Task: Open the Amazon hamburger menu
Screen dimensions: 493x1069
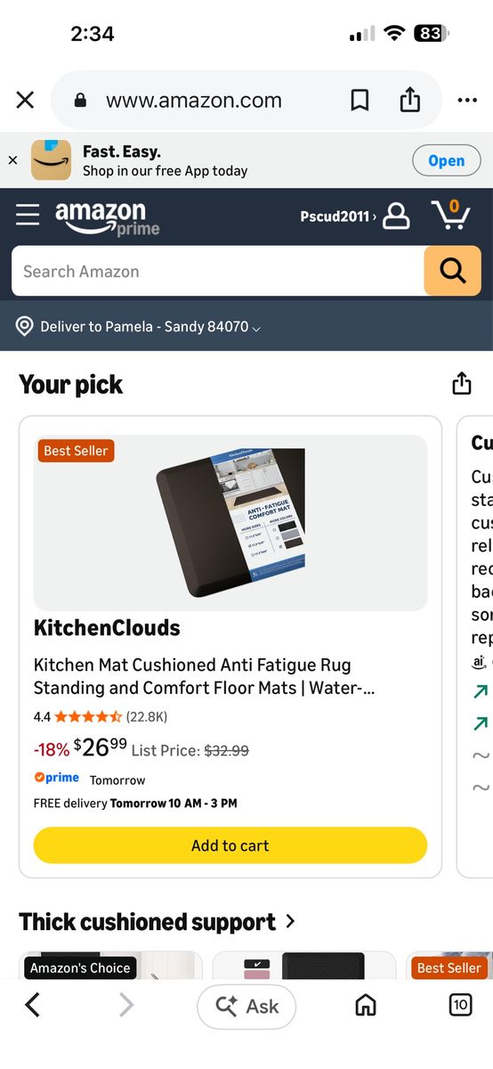Action: point(28,215)
